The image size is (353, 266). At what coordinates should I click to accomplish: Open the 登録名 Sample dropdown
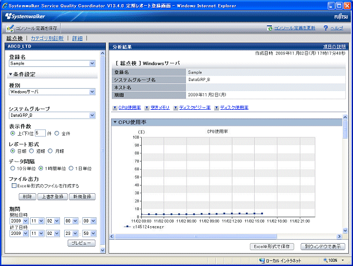[x=92, y=63]
